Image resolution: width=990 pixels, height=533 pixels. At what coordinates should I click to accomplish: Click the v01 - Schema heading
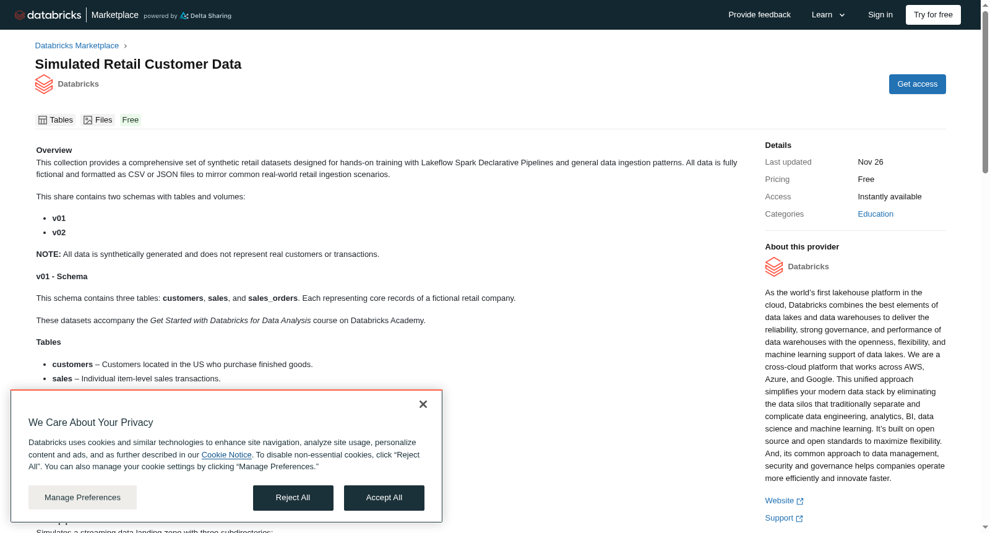[x=62, y=277]
